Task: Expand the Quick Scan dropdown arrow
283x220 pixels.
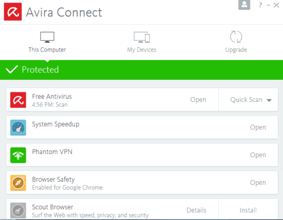Action: (x=269, y=100)
